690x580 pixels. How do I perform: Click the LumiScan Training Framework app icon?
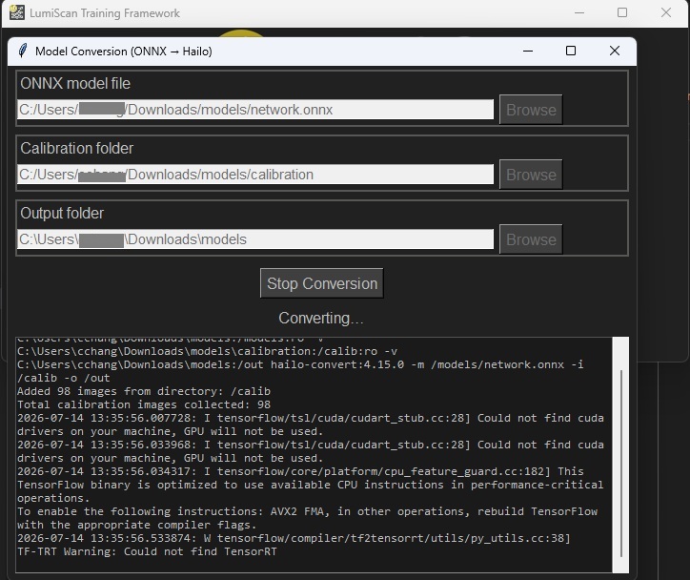pyautogui.click(x=17, y=12)
